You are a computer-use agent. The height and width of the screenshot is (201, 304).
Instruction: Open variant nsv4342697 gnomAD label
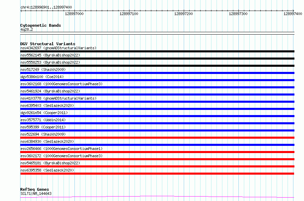[x=58, y=48]
